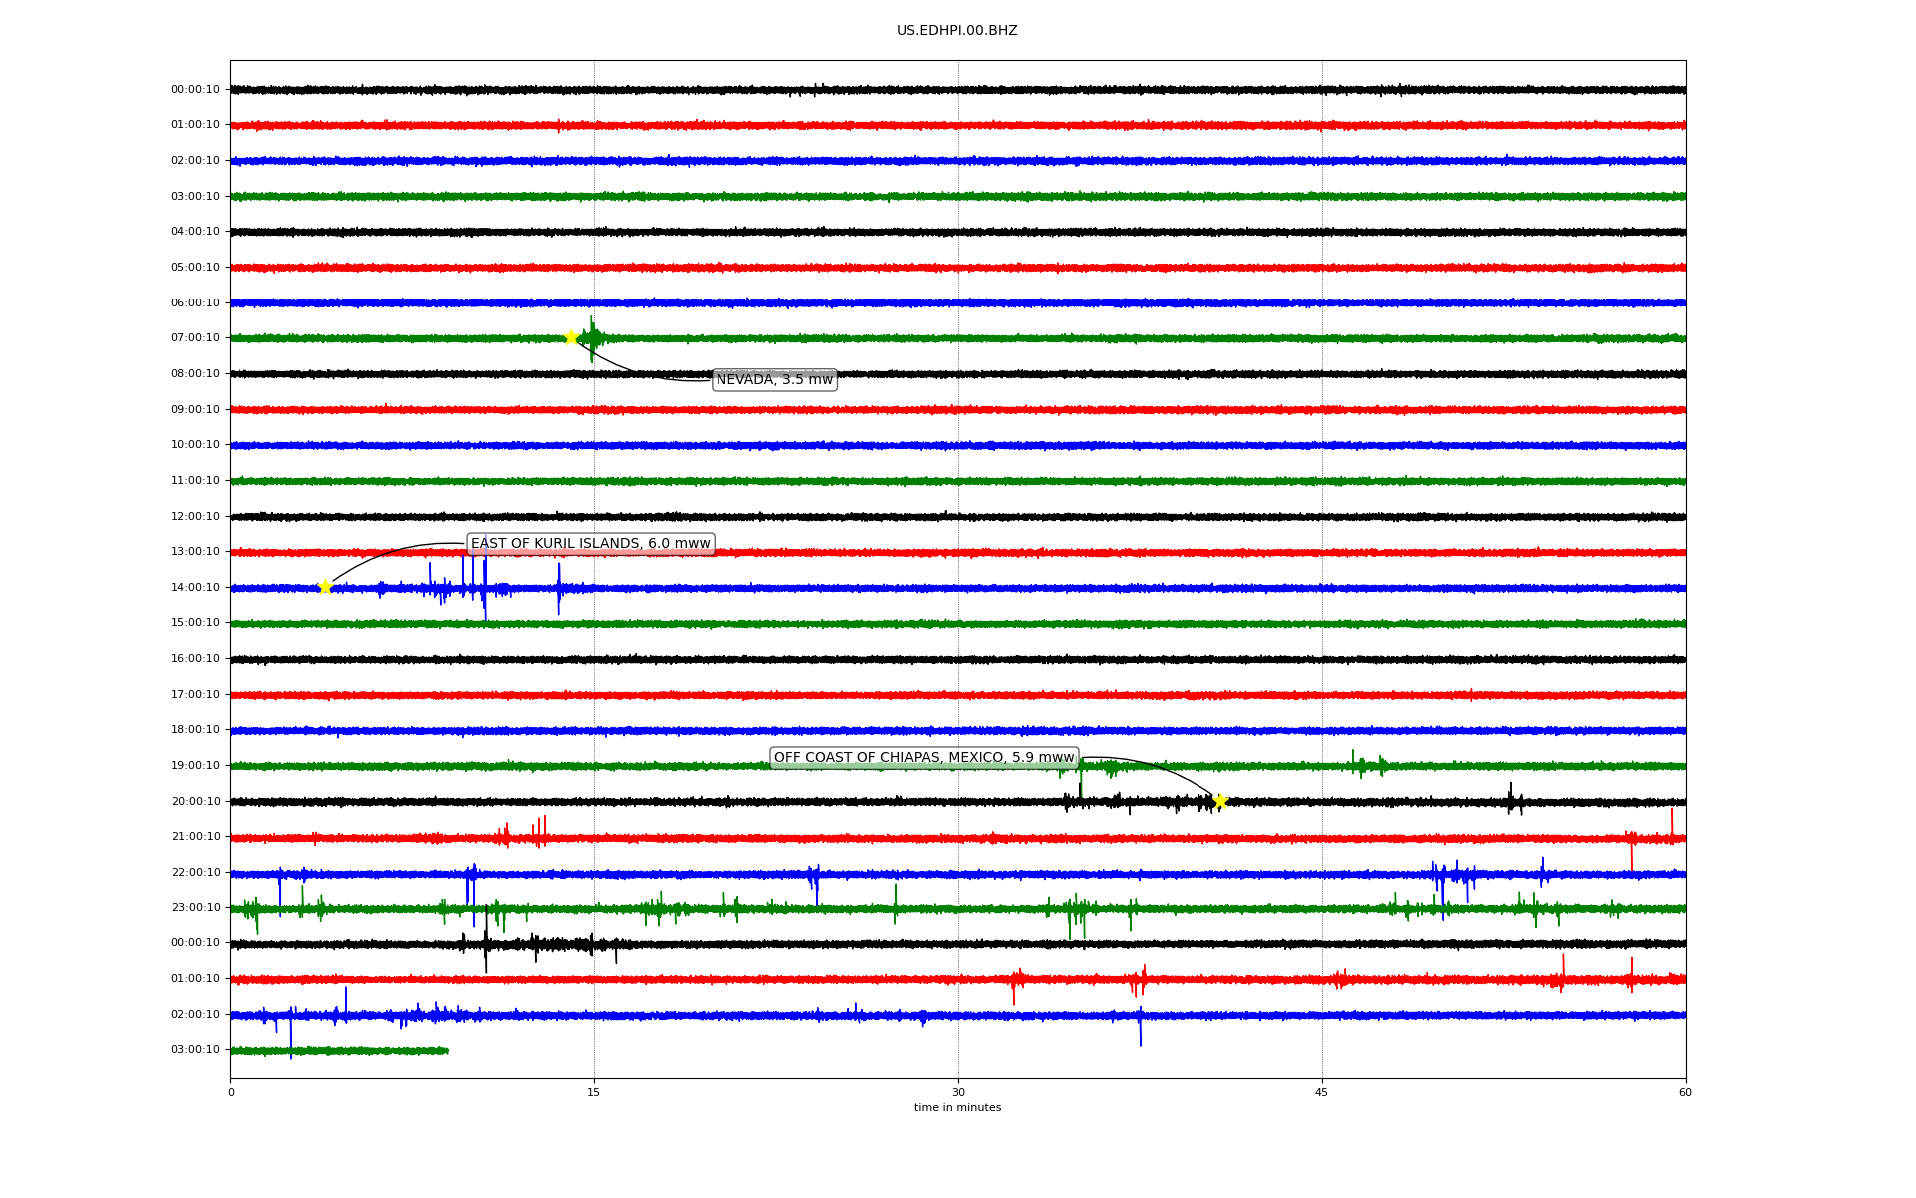The height and width of the screenshot is (1198, 1916).
Task: Click the 14:00:10 row label
Action: coord(195,588)
